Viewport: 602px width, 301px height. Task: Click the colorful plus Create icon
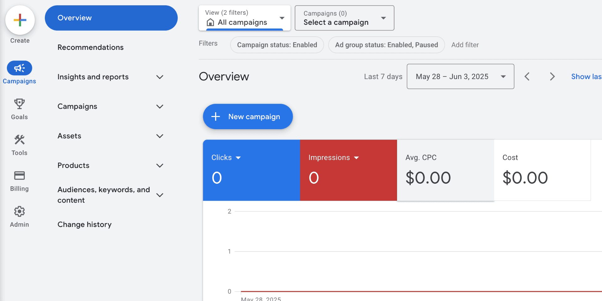20,20
